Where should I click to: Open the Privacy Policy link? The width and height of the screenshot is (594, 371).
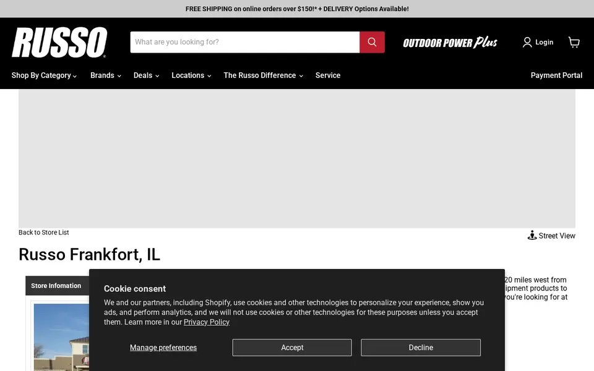pos(207,322)
